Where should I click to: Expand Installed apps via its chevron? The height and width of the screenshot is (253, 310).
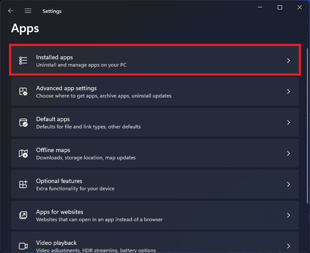(288, 61)
